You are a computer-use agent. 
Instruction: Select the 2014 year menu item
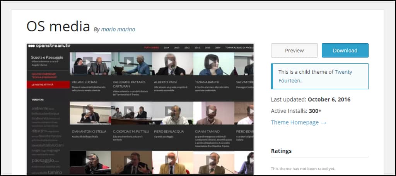pyautogui.click(x=166, y=47)
